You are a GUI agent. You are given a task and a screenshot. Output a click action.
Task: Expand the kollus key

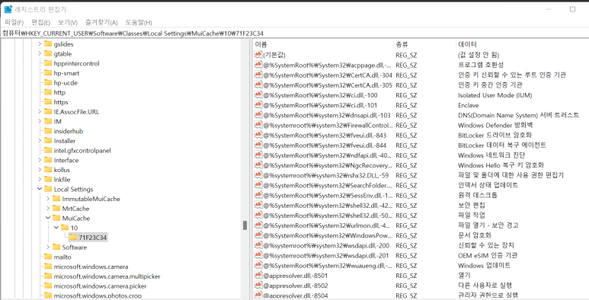(x=40, y=170)
